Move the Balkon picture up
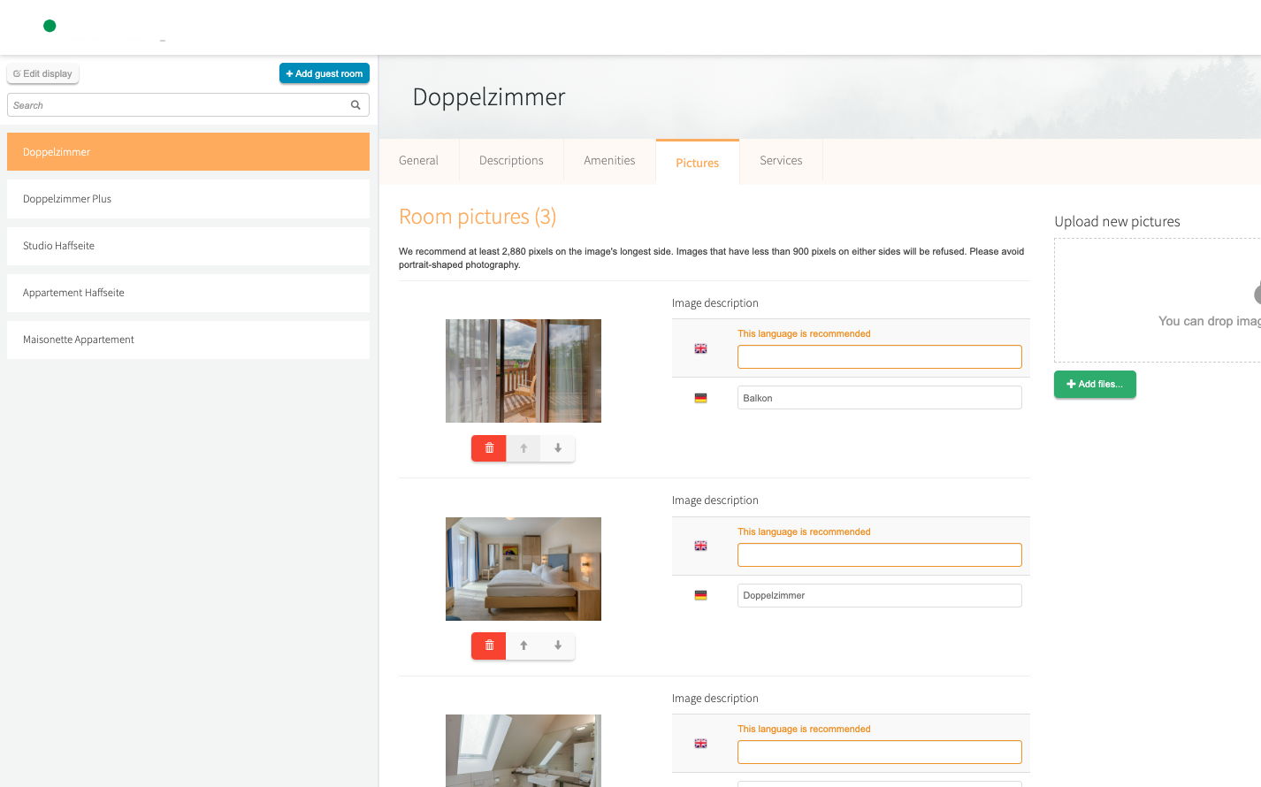Viewport: 1261px width, 787px height. tap(524, 448)
